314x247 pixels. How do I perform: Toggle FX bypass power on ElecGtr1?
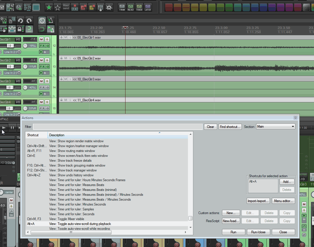click(48, 46)
